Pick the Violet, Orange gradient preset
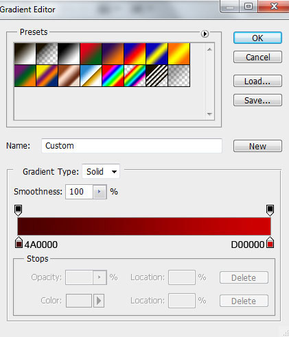 coord(113,53)
